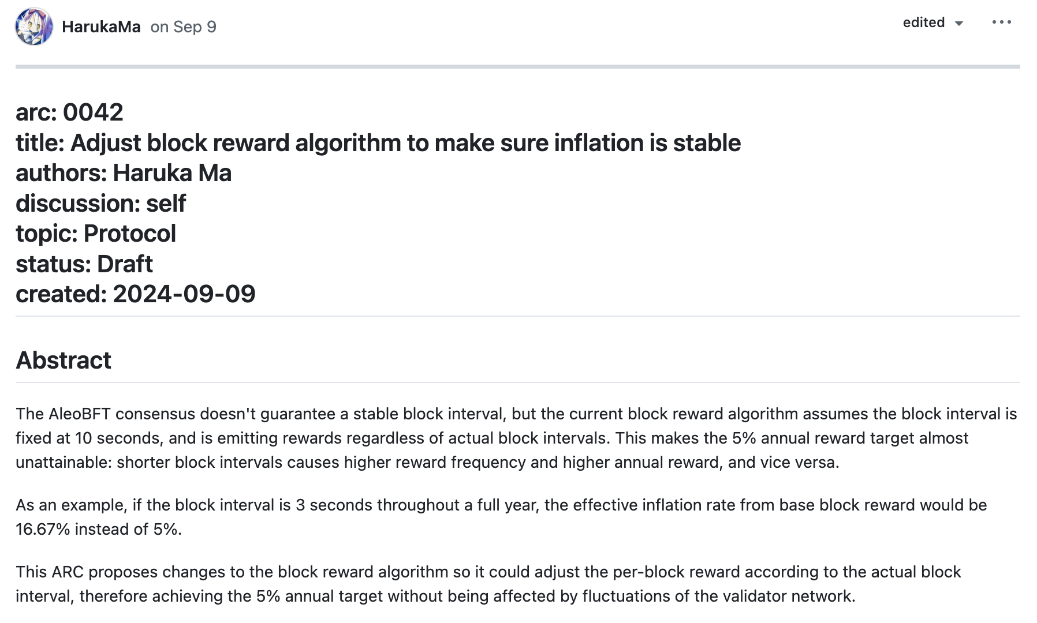Click the '16.67% instead of 5%' text
The image size is (1037, 623).
(99, 529)
